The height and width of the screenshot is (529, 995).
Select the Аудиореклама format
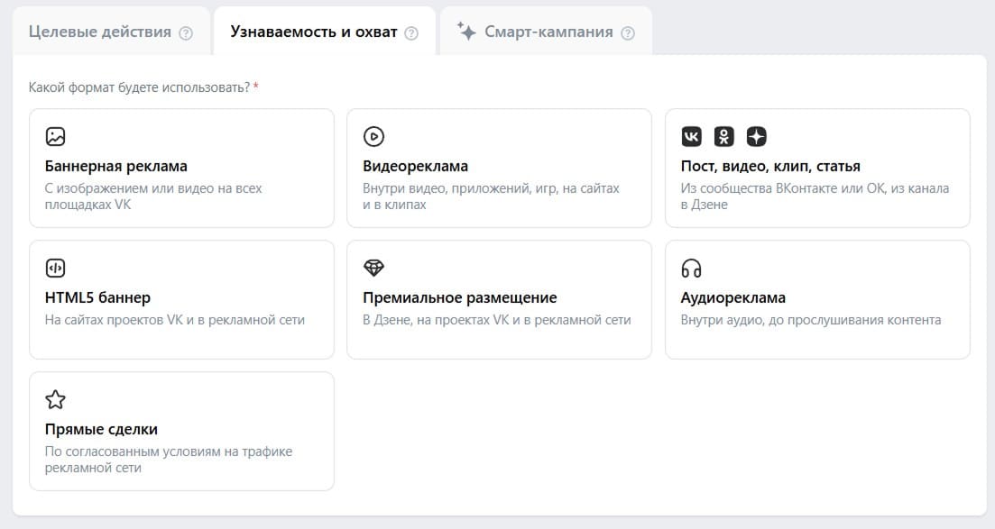coord(817,299)
